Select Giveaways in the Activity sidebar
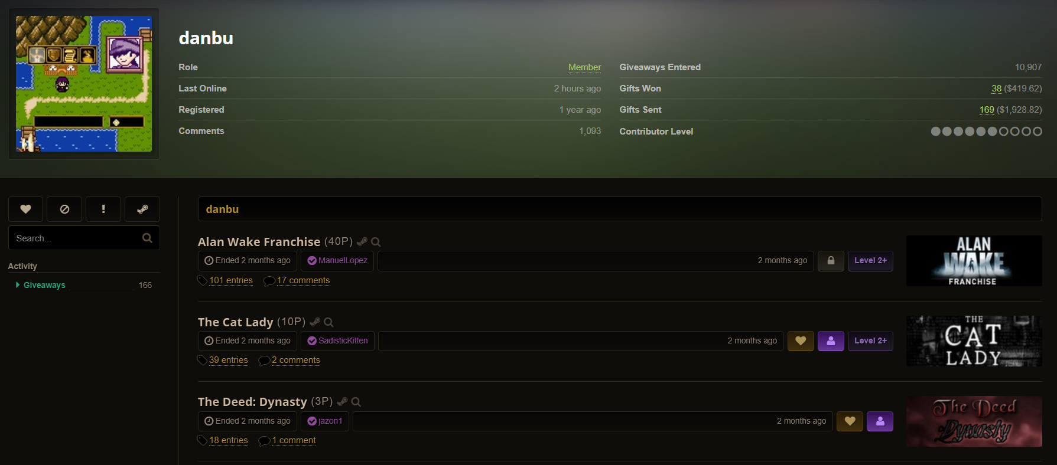This screenshot has height=465, width=1057. click(44, 285)
